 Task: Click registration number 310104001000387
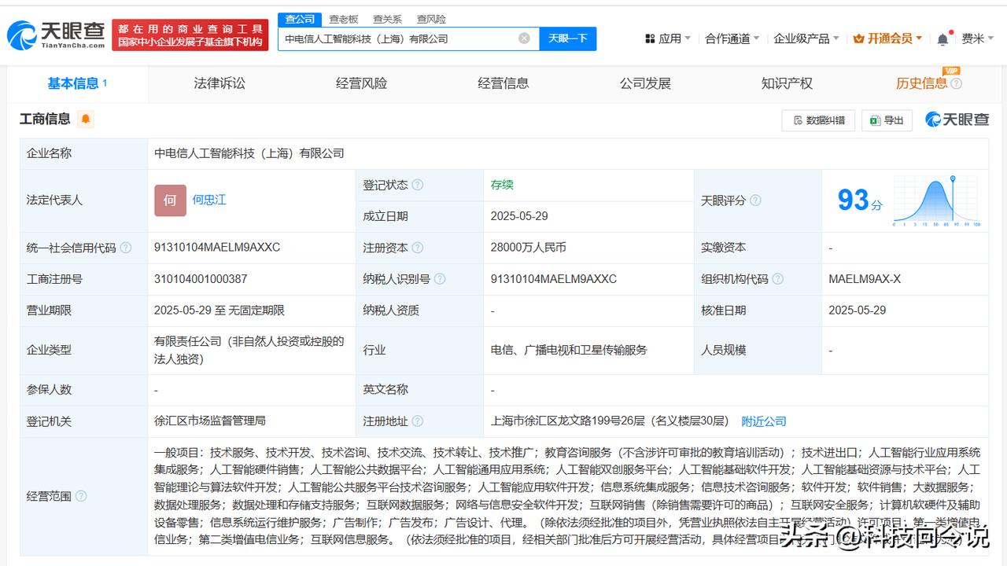point(201,279)
